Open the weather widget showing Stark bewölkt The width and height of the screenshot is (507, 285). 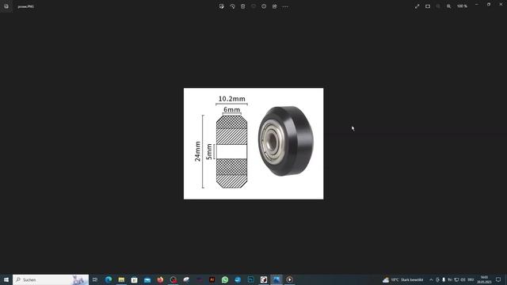coord(403,279)
